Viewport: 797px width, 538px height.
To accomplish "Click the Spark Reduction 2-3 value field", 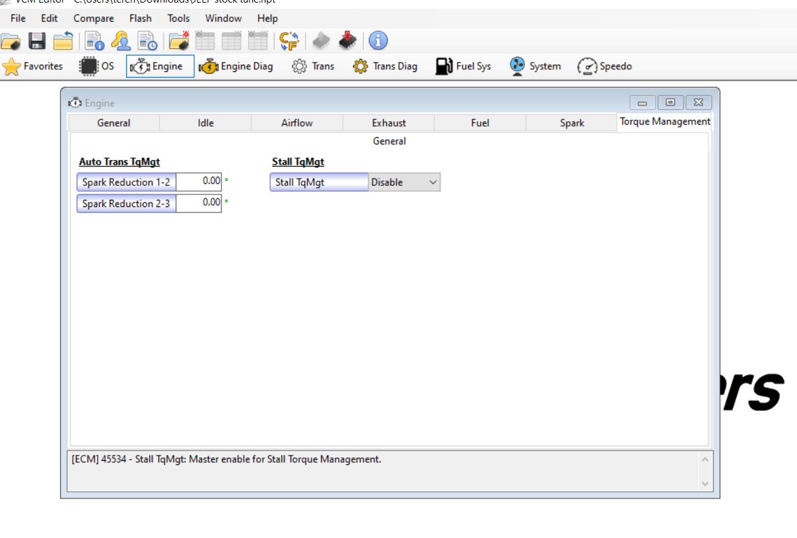I will click(x=199, y=203).
